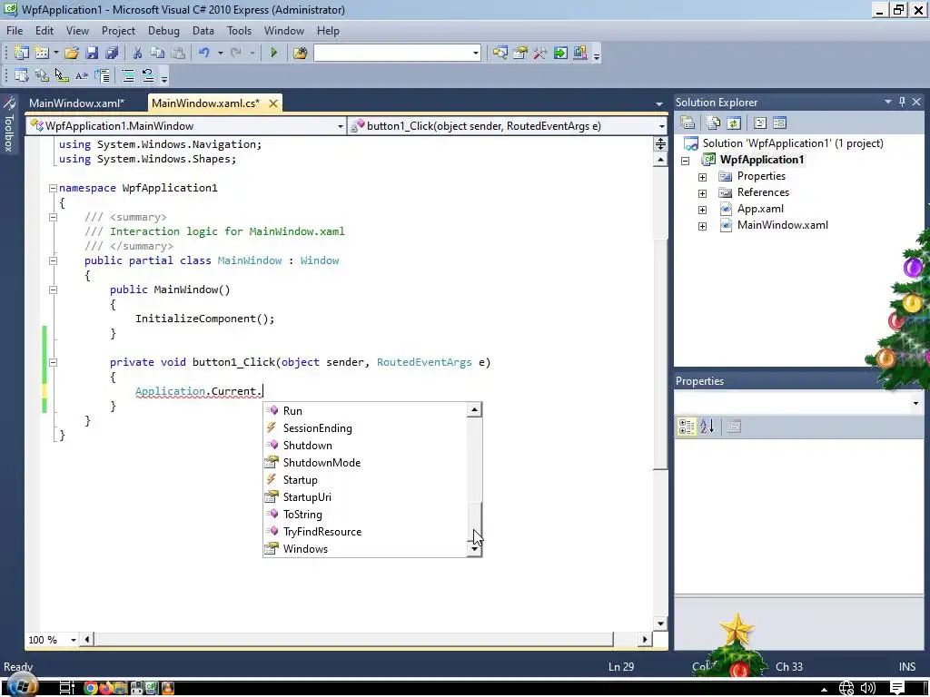Open the editor zoom 100 % dropdown
Viewport: 930px width, 697px height.
pyautogui.click(x=74, y=640)
